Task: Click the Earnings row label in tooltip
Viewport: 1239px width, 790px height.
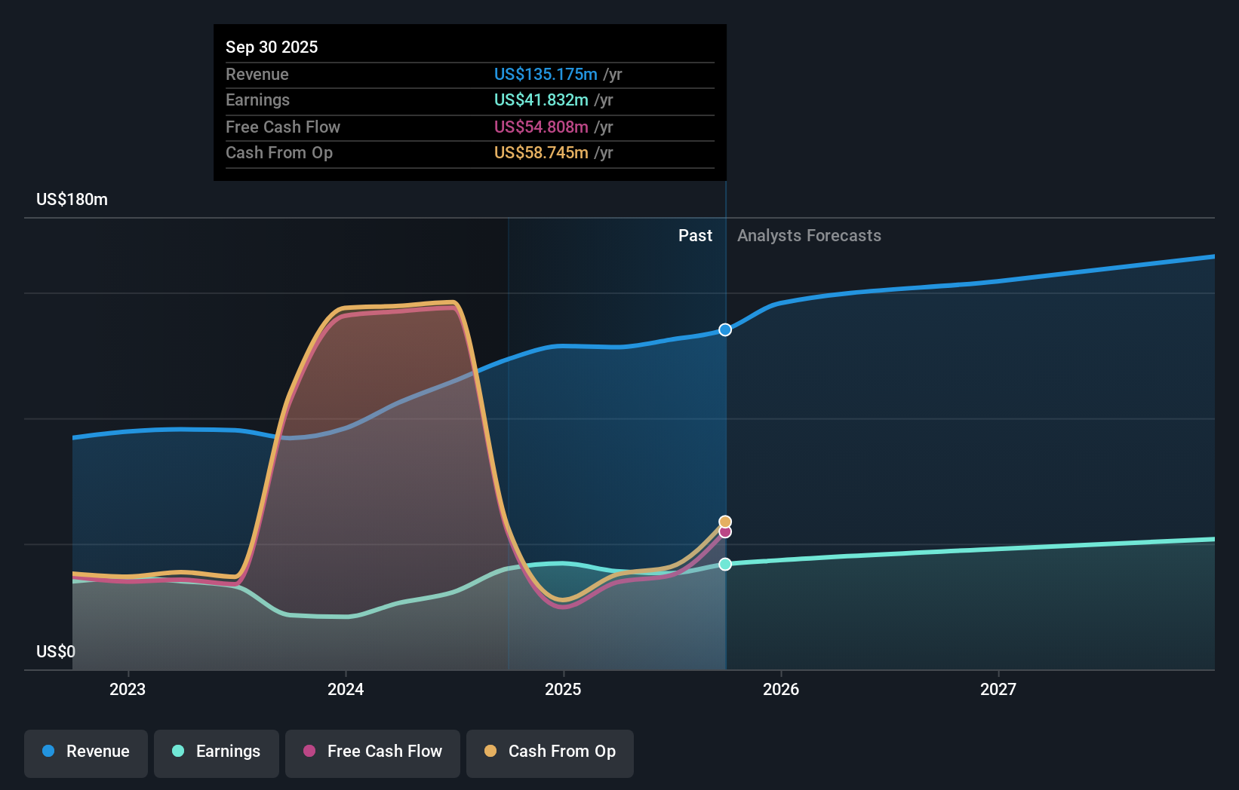Action: pos(258,100)
